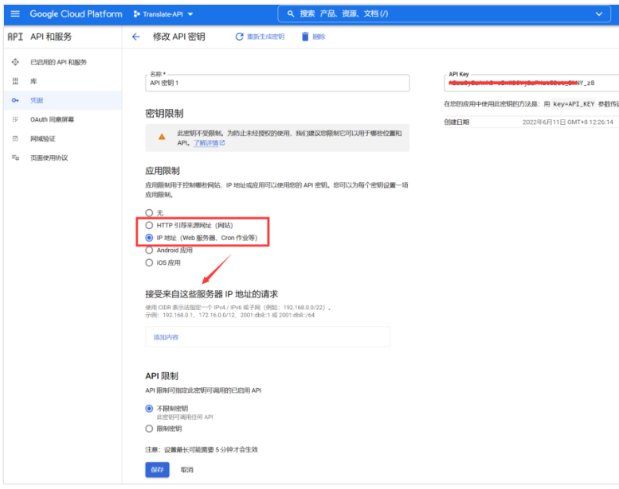Open the 了解详情 link

click(209, 143)
